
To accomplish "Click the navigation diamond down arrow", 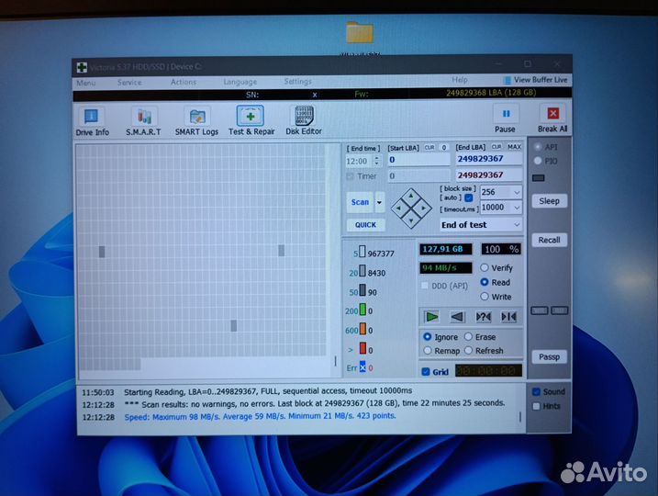I will (x=411, y=220).
